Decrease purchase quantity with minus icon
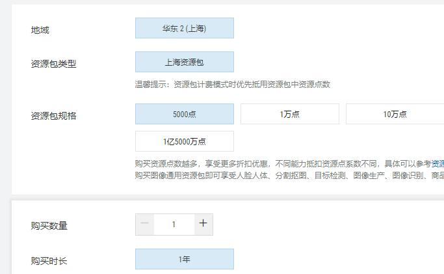 tap(145, 225)
